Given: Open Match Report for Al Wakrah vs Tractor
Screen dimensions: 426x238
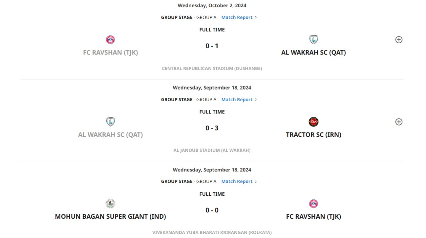Looking at the screenshot, I should point(239,100).
